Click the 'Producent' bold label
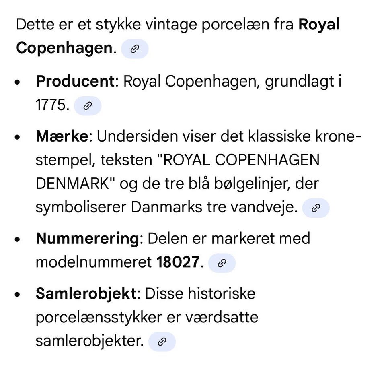 pos(75,82)
